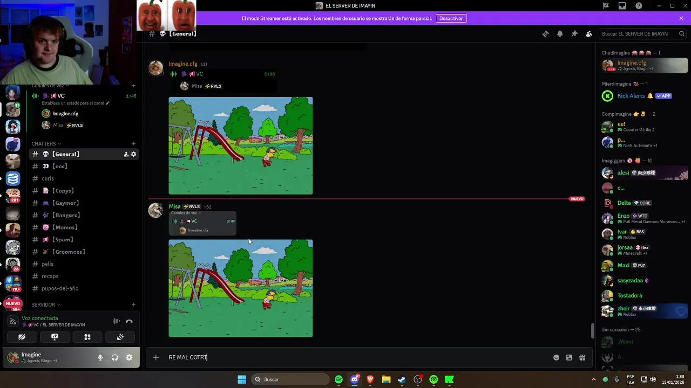The height and width of the screenshot is (388, 691).
Task: Click the Desactivar streamer mode button
Action: pos(451,18)
